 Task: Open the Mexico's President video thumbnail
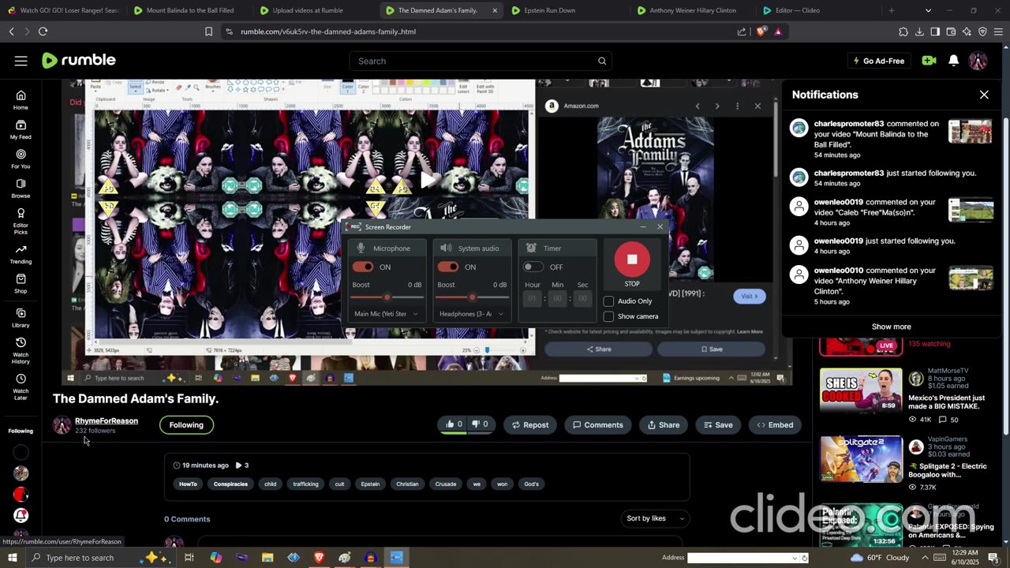[861, 391]
